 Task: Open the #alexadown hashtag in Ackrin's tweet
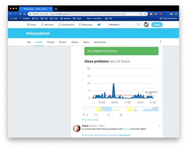coord(124,135)
